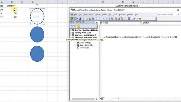
Task: Click the Pattern procedure combo box
Action: pos(162,23)
